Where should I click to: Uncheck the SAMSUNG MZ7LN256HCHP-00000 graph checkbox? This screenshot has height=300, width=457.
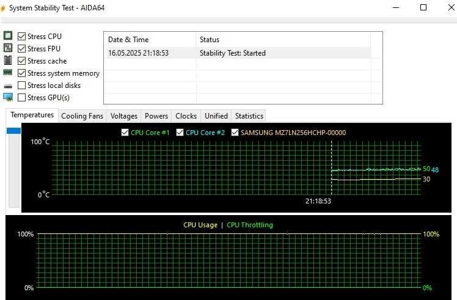[x=235, y=133]
